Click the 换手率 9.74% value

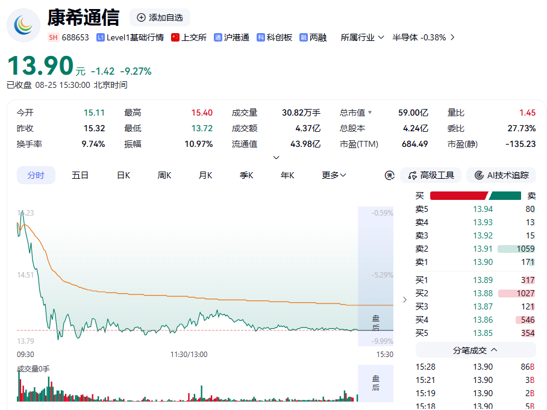click(93, 144)
